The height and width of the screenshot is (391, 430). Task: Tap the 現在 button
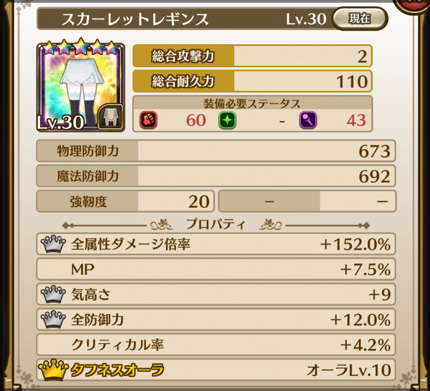click(x=360, y=19)
